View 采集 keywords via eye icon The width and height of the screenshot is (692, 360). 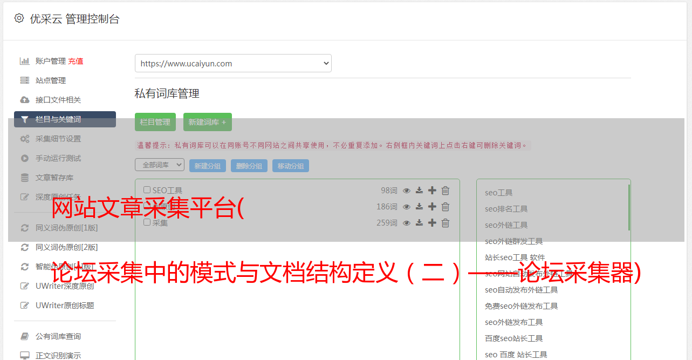(407, 223)
